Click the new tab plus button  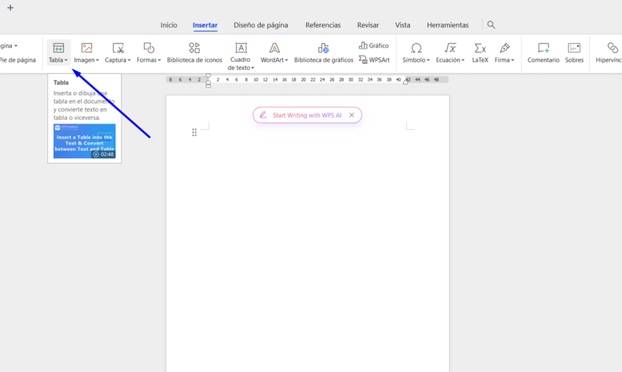point(11,8)
